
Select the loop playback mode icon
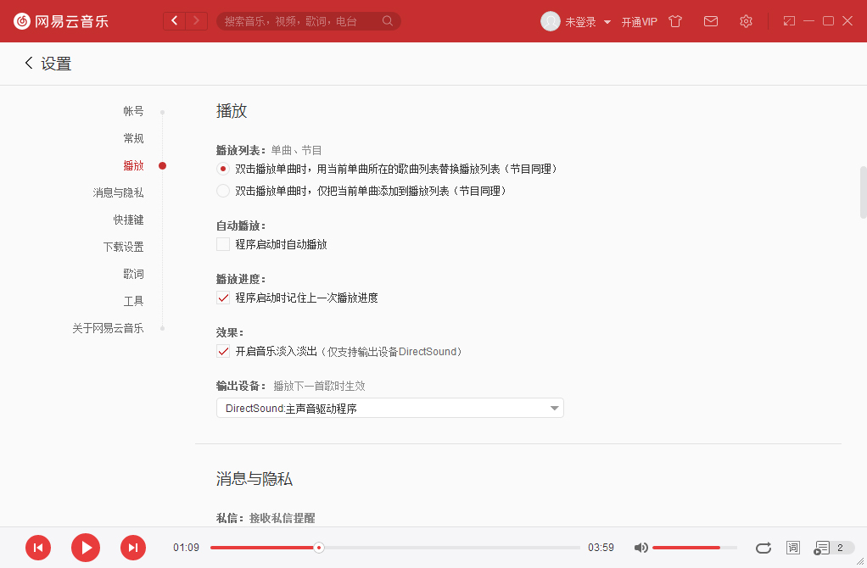click(763, 548)
